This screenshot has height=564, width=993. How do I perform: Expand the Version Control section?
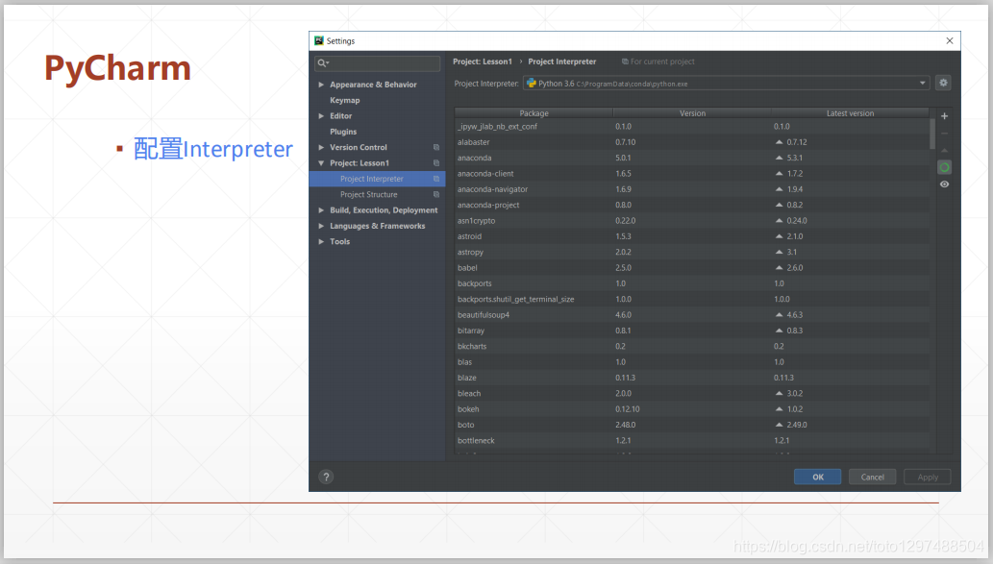pyautogui.click(x=321, y=148)
